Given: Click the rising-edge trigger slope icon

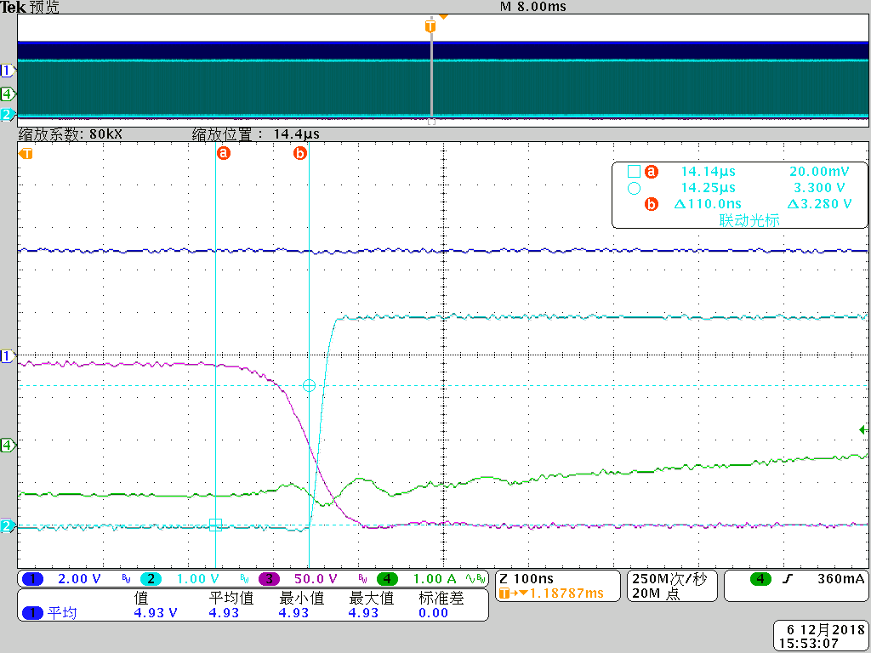Looking at the screenshot, I should coord(787,579).
